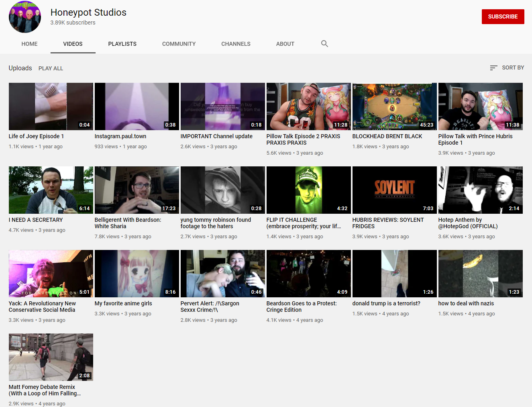Click how to deal with nazis title

(x=466, y=303)
